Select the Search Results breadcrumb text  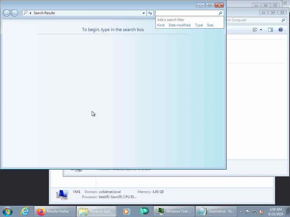(44, 13)
